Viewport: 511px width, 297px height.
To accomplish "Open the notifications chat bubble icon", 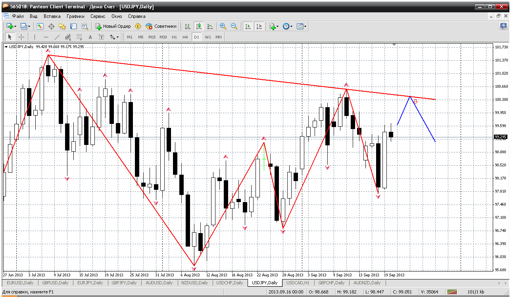I will (x=503, y=26).
